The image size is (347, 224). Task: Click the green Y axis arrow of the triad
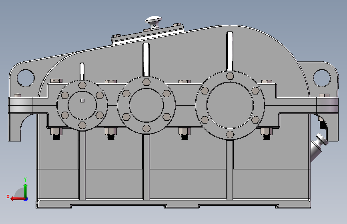[26, 191]
